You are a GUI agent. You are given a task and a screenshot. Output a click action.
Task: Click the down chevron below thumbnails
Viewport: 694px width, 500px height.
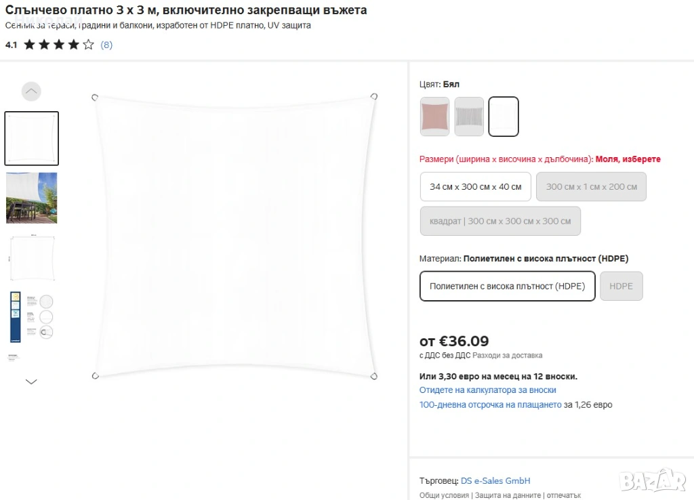[31, 381]
